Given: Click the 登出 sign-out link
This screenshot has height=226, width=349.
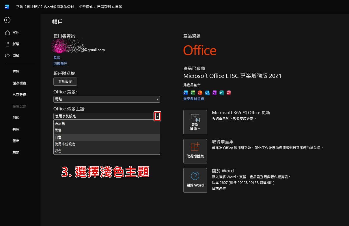Looking at the screenshot, I should 57,57.
